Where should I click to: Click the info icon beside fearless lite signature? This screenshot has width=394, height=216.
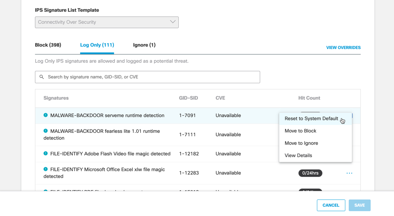click(46, 131)
